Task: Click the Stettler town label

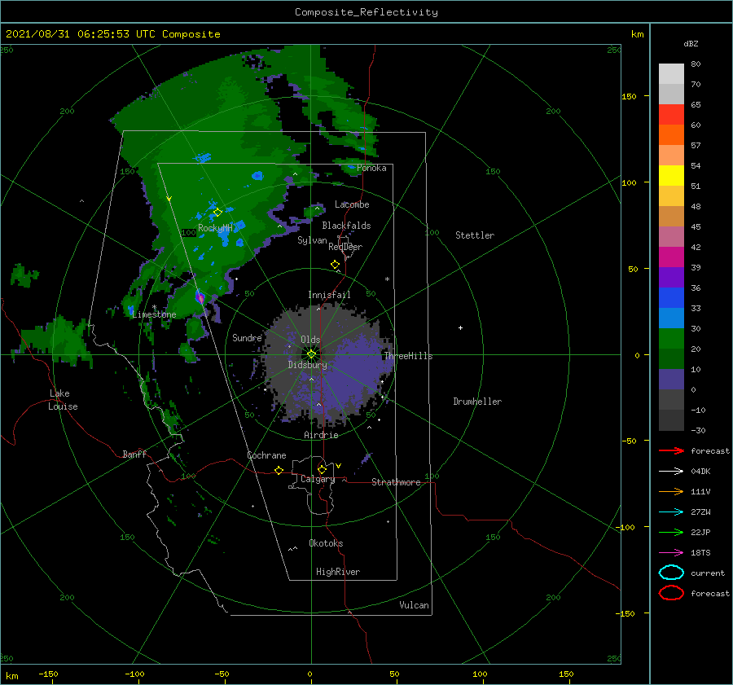Action: pyautogui.click(x=475, y=235)
